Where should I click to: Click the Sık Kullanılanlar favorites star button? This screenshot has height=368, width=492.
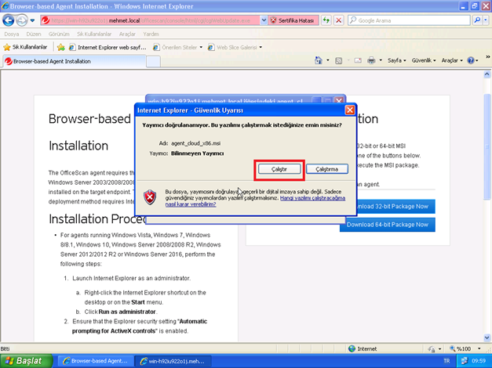coord(25,47)
